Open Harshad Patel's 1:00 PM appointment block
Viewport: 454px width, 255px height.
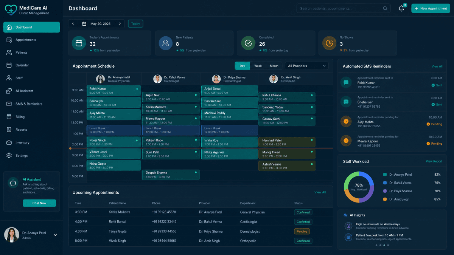point(287,142)
